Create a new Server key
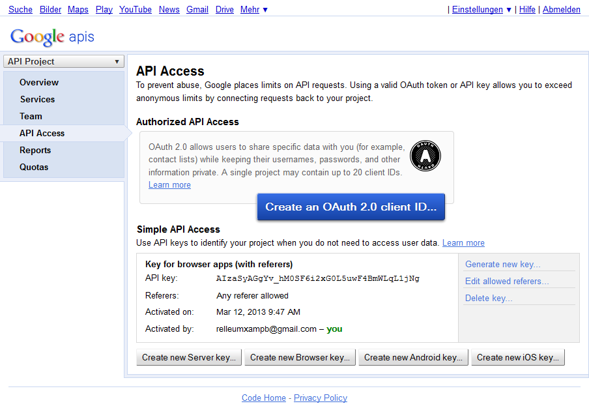The image size is (589, 408). (188, 357)
